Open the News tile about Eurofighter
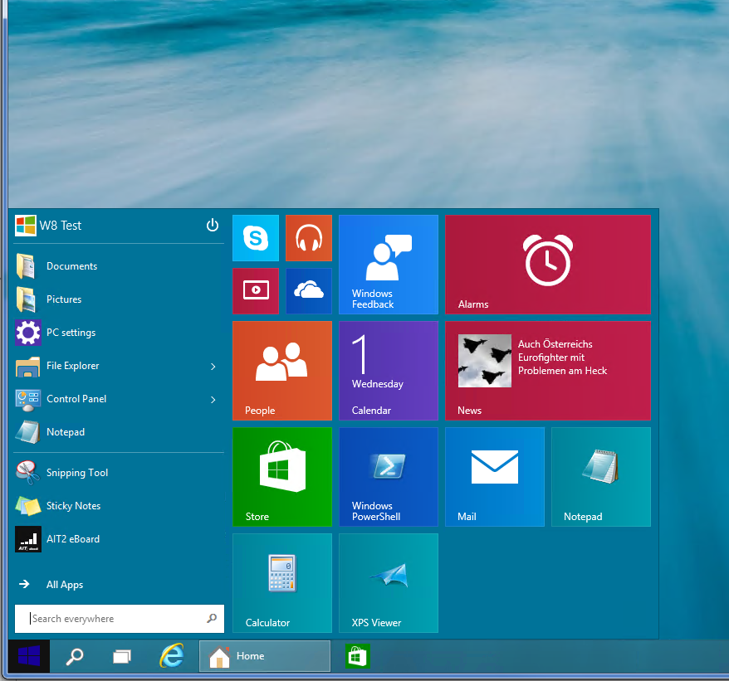The height and width of the screenshot is (681, 729). (548, 371)
